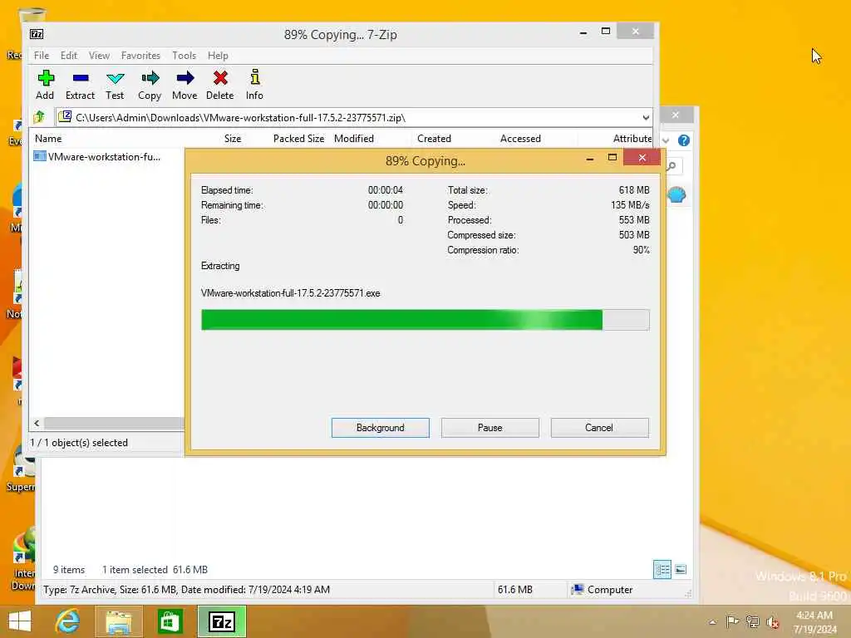Launch Internet Explorer from taskbar
851x638 pixels.
coord(68,621)
